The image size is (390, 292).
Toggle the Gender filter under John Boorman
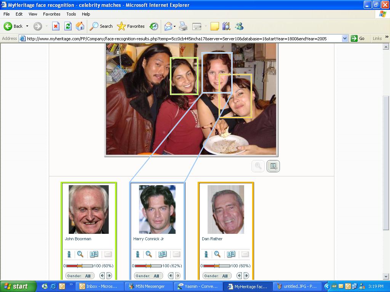(80, 276)
